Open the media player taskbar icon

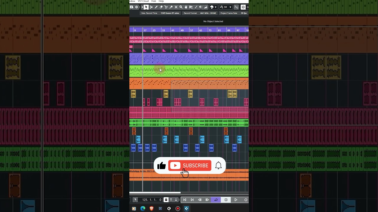(134, 208)
